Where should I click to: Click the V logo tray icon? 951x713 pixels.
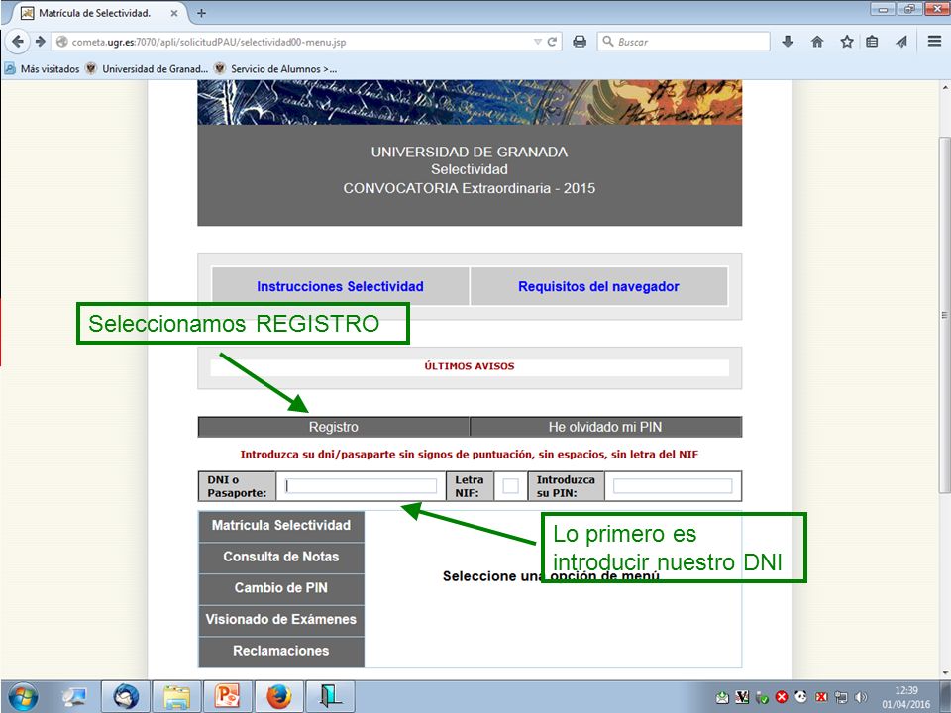pos(742,698)
